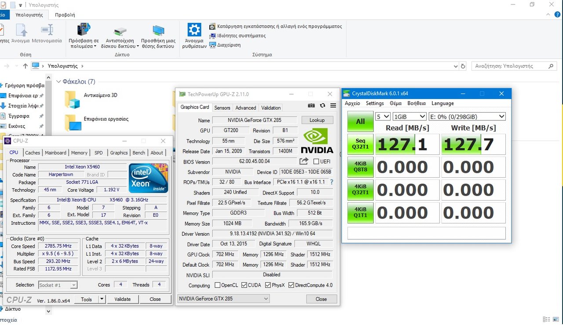Click the GPU-Z refresh icon
Viewport: 563px width, 325px height.
pos(322,106)
